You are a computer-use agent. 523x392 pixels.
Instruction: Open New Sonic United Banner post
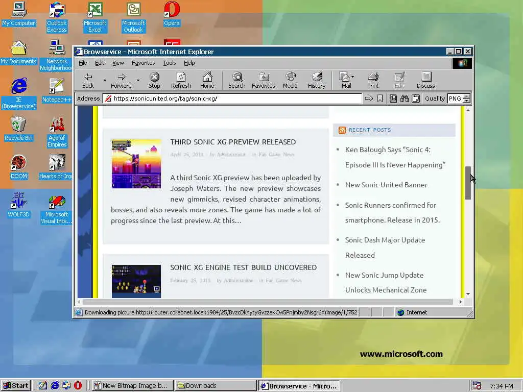(x=386, y=185)
